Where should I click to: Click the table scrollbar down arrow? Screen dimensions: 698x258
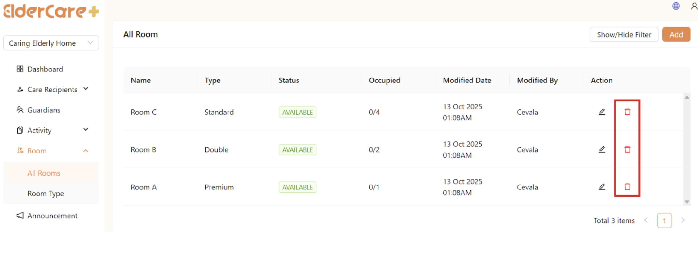687,202
